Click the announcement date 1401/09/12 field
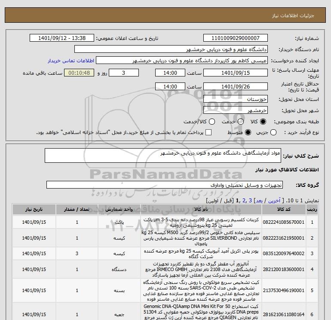 point(62,38)
